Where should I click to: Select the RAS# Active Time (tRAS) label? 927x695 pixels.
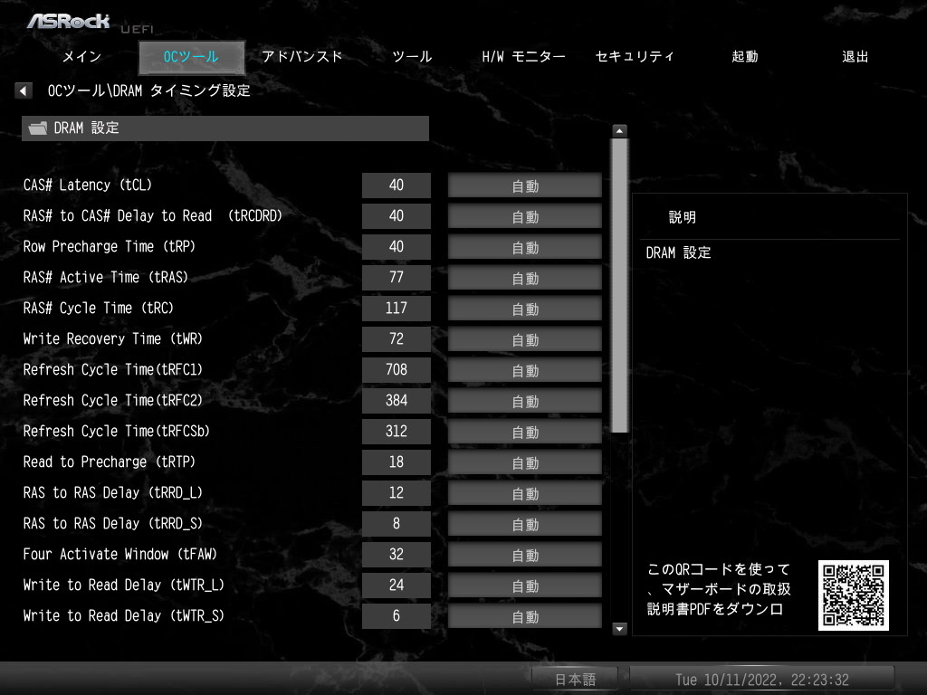pyautogui.click(x=106, y=277)
